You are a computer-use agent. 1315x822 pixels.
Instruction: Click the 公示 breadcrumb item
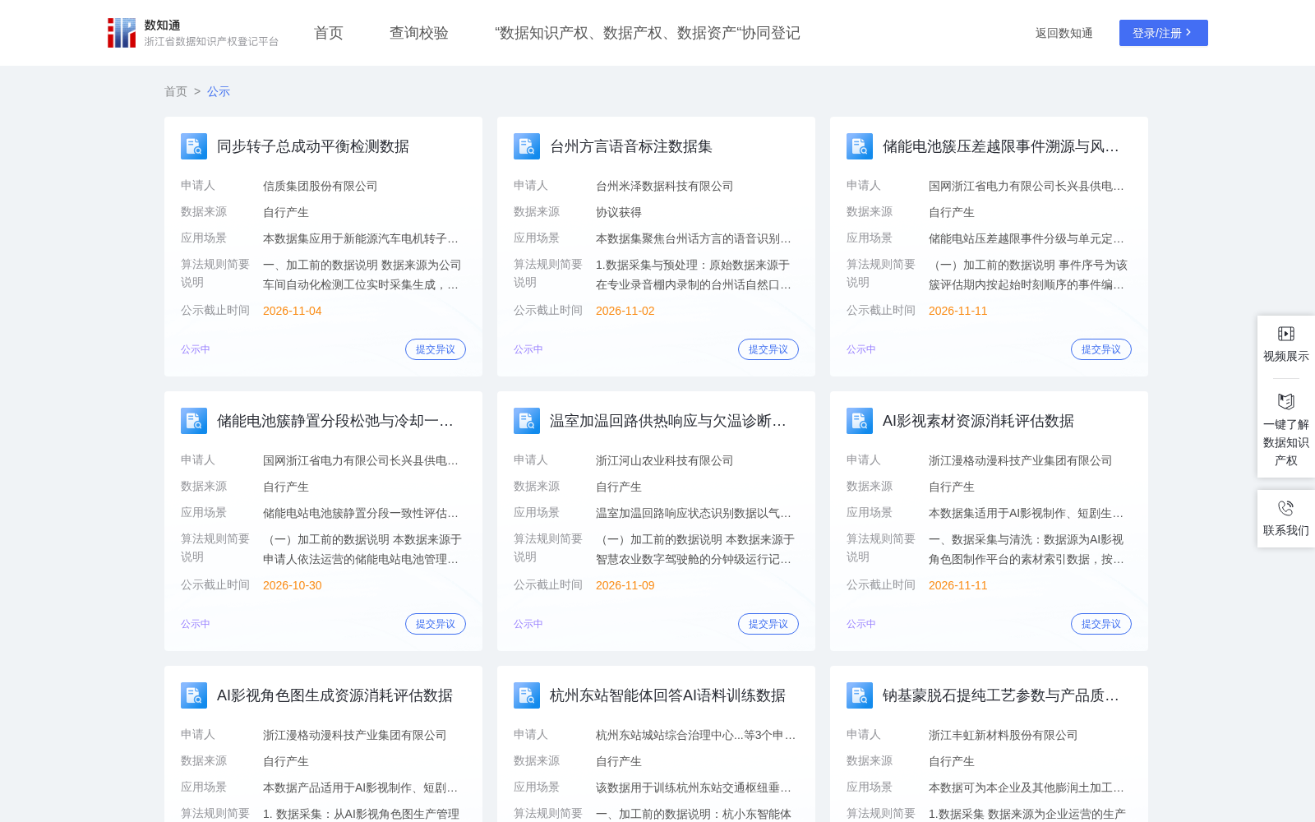point(219,91)
